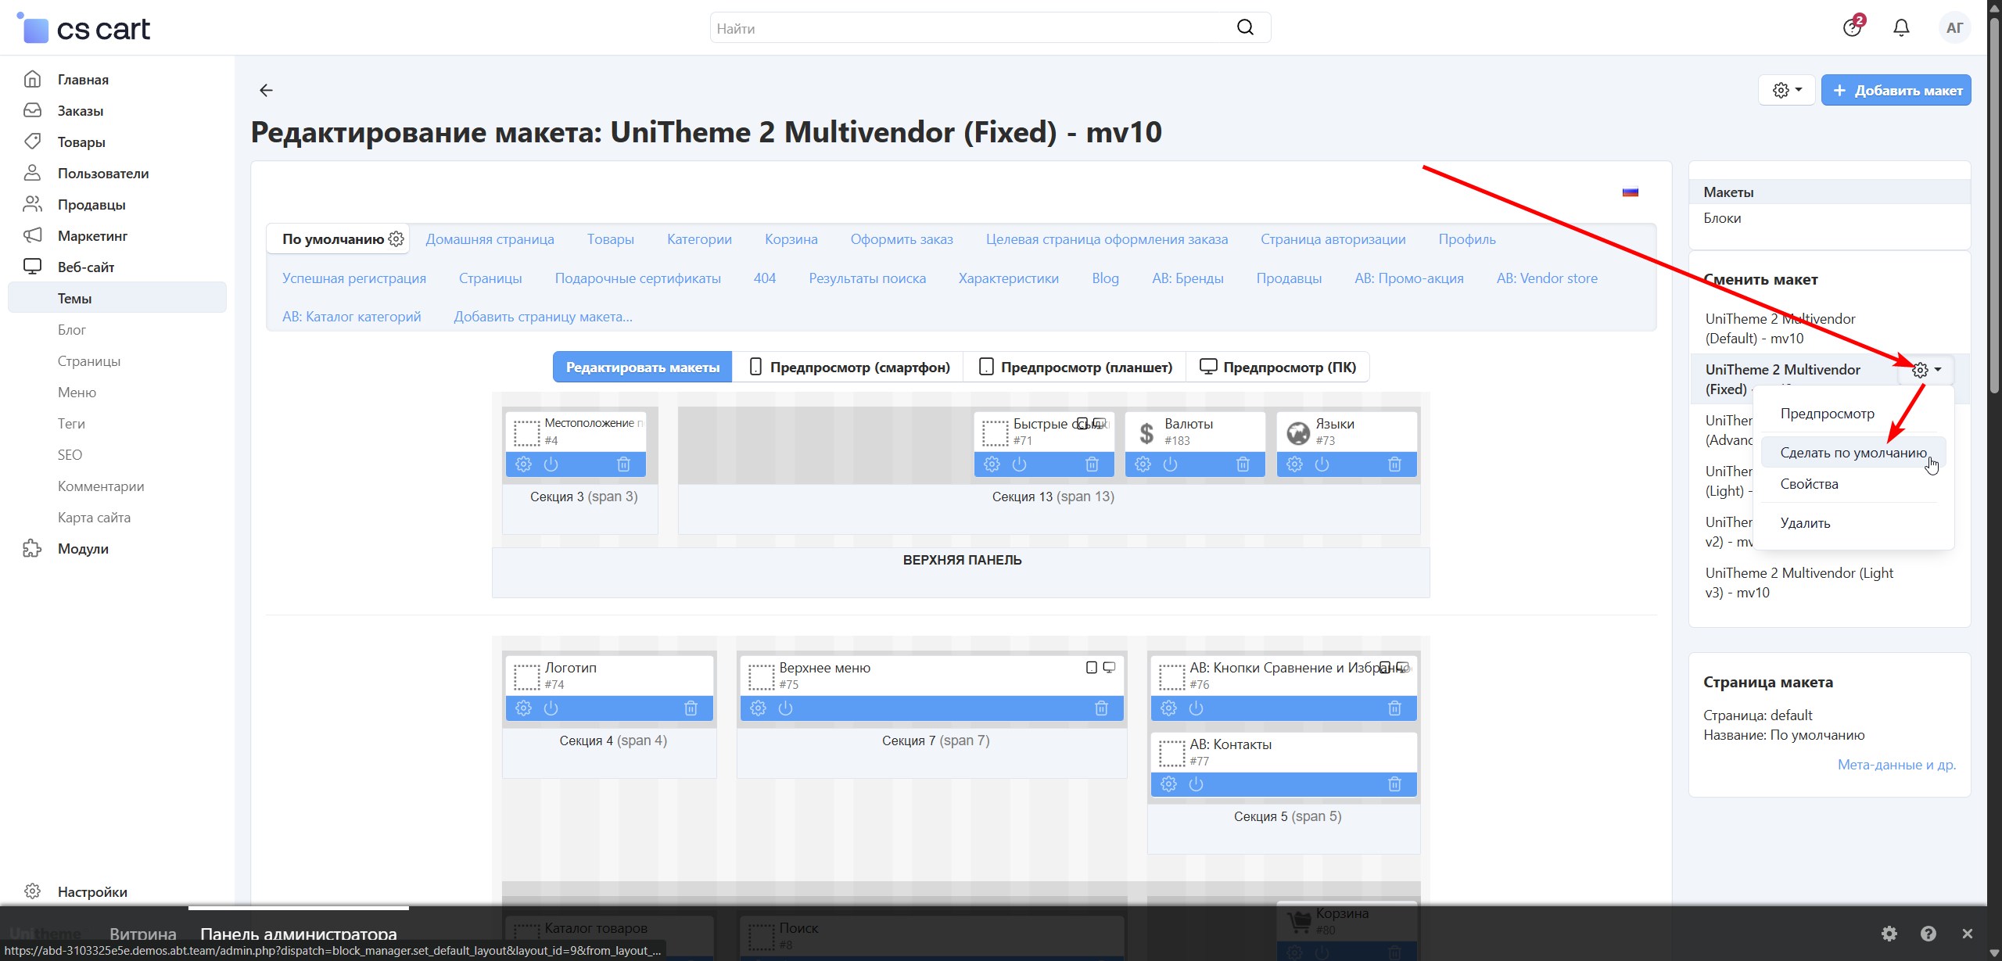Open Мета-данные и др. link

coord(1896,765)
